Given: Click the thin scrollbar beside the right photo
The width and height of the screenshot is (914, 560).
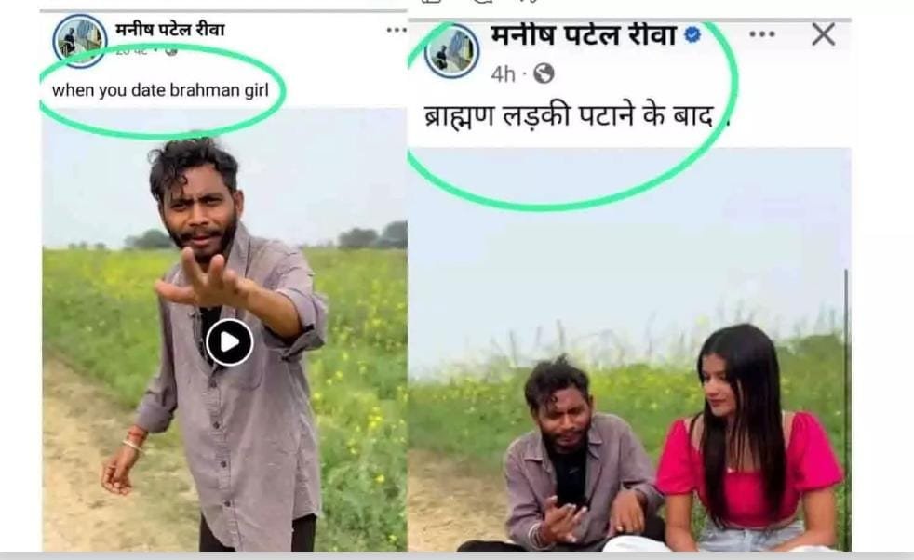Looking at the screenshot, I should pyautogui.click(x=846, y=408).
